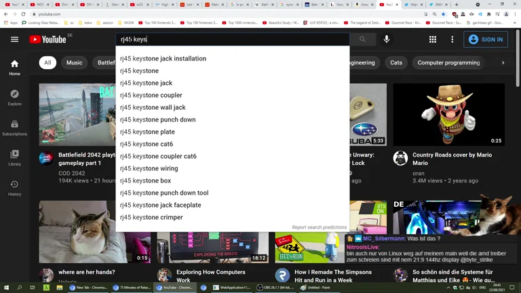Choose the 'rj45 keystone punch down tool' suggestion
The width and height of the screenshot is (521, 293).
(164, 193)
